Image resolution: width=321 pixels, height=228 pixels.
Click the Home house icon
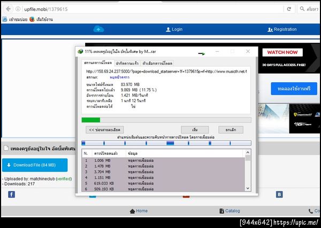[133, 211]
